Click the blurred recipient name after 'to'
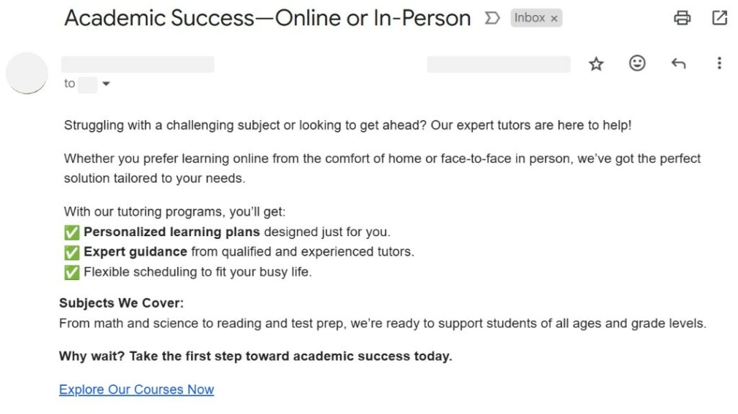The width and height of the screenshot is (738, 414). point(87,85)
